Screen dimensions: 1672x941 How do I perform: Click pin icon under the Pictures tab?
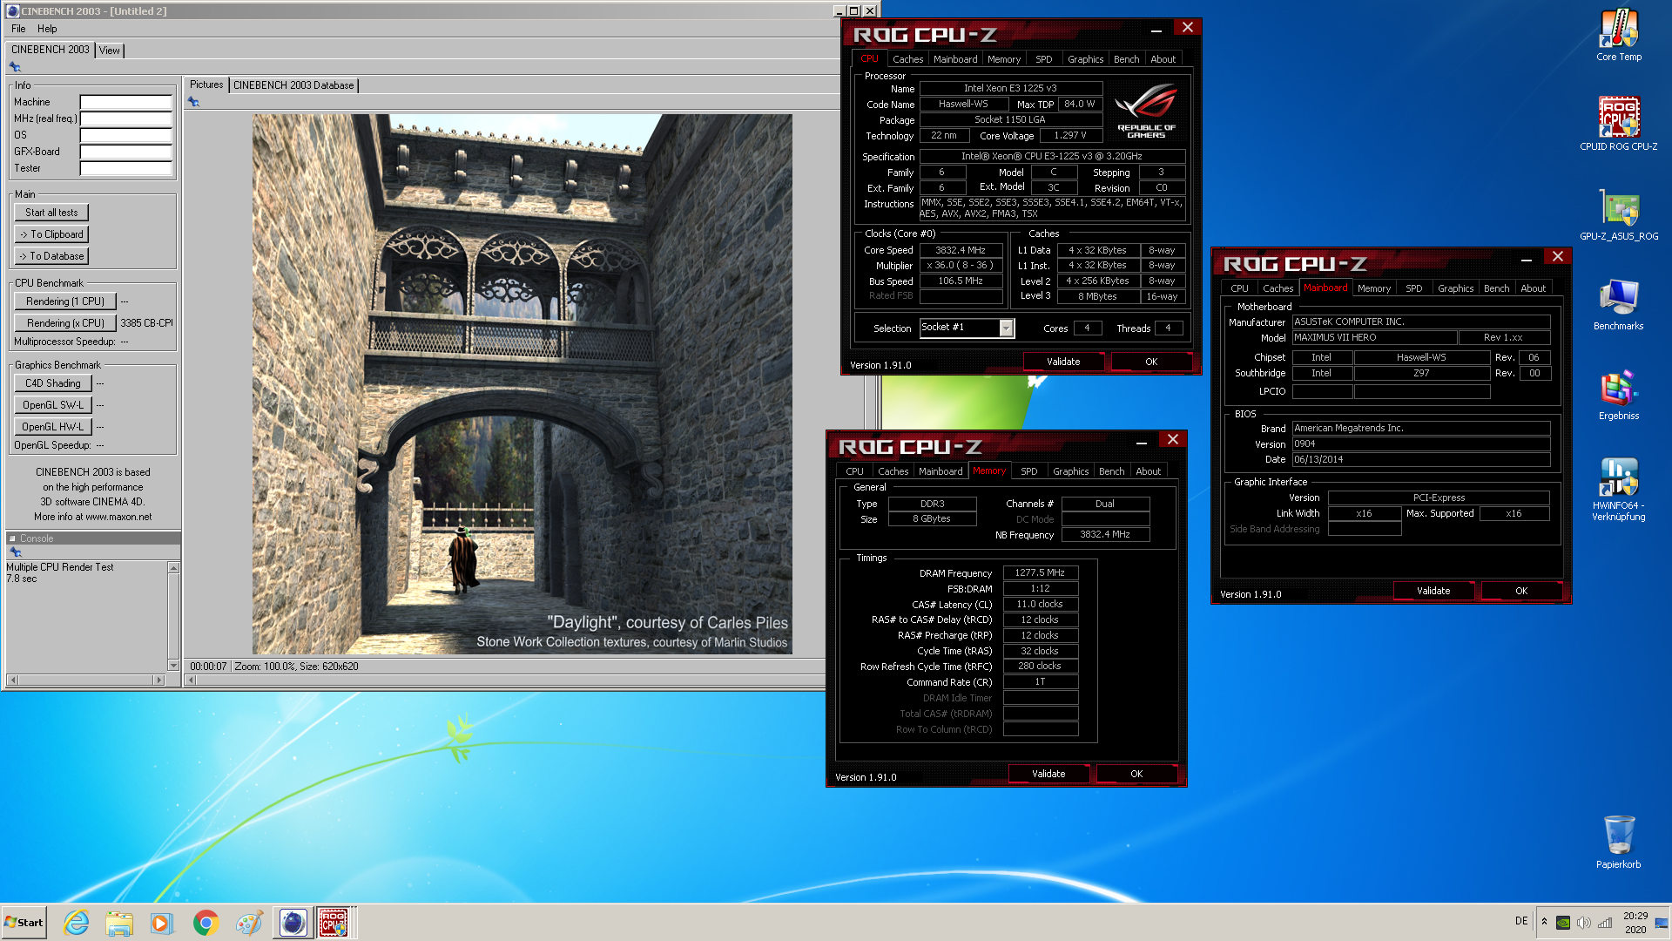click(193, 102)
